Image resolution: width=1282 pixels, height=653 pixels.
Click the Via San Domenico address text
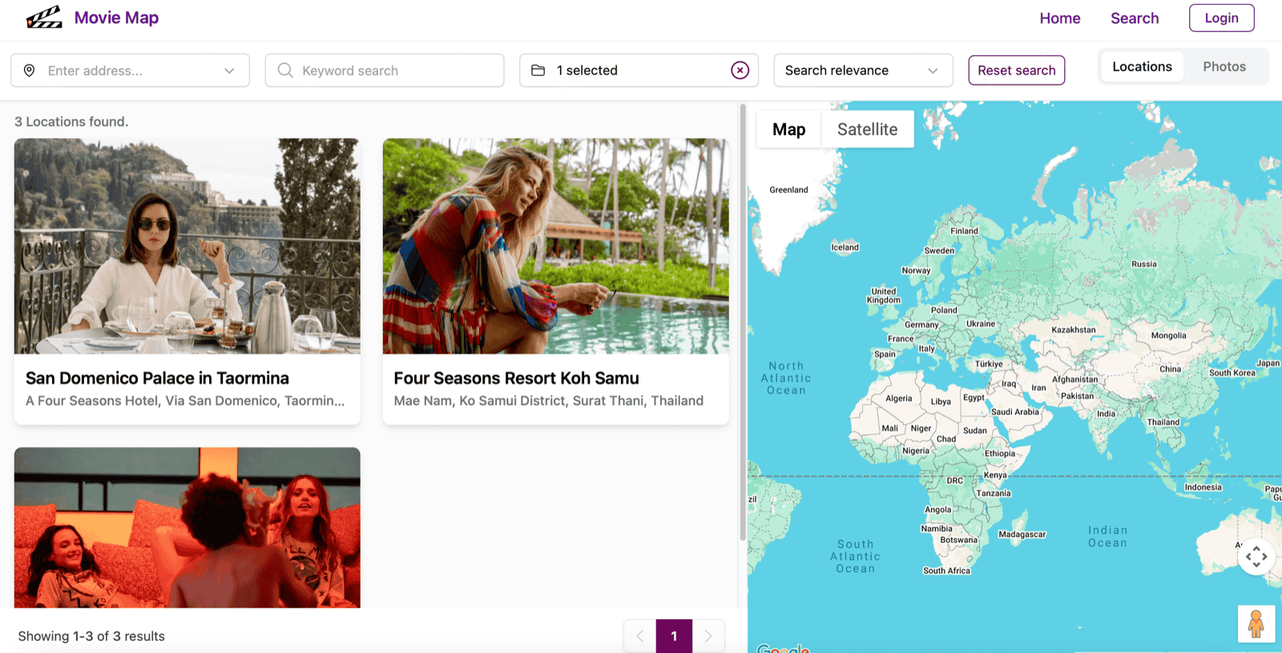[x=185, y=401]
